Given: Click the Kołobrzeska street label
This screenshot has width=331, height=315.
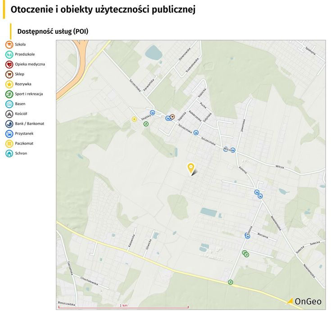Looking at the screenshot, I should point(195,116).
